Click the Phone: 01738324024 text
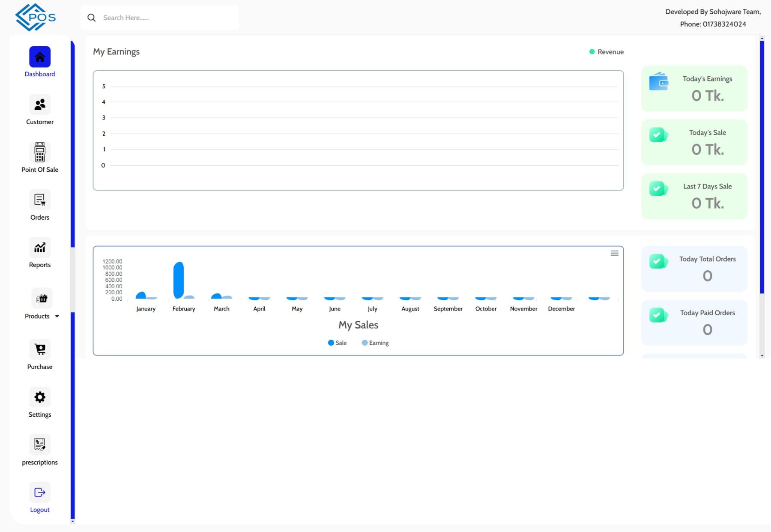This screenshot has width=771, height=532. (713, 24)
